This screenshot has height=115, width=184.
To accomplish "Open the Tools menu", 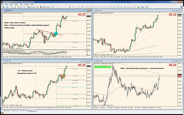I will pos(21,4).
